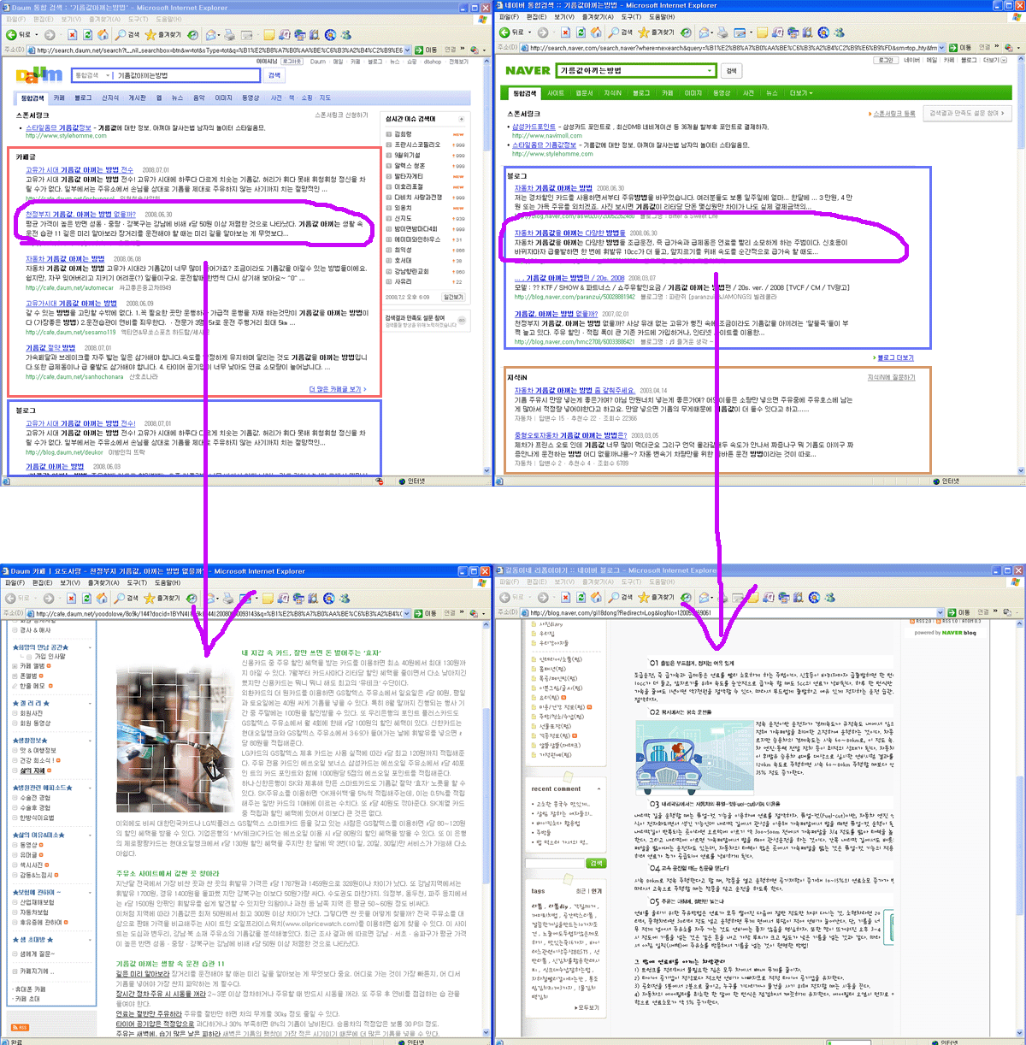Click 검색 button next to Naver search box
This screenshot has width=1026, height=1045.
(731, 70)
